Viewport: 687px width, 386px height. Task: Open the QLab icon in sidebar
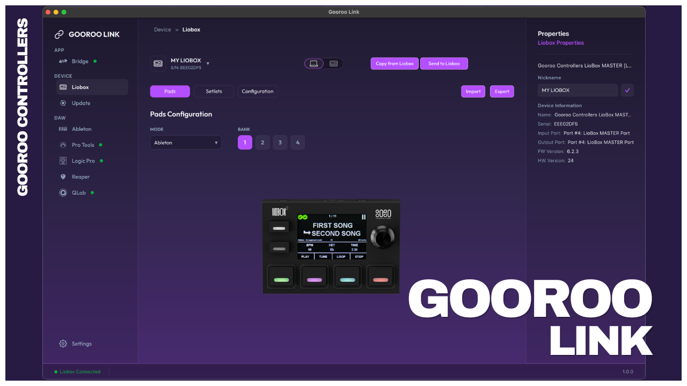click(x=63, y=192)
